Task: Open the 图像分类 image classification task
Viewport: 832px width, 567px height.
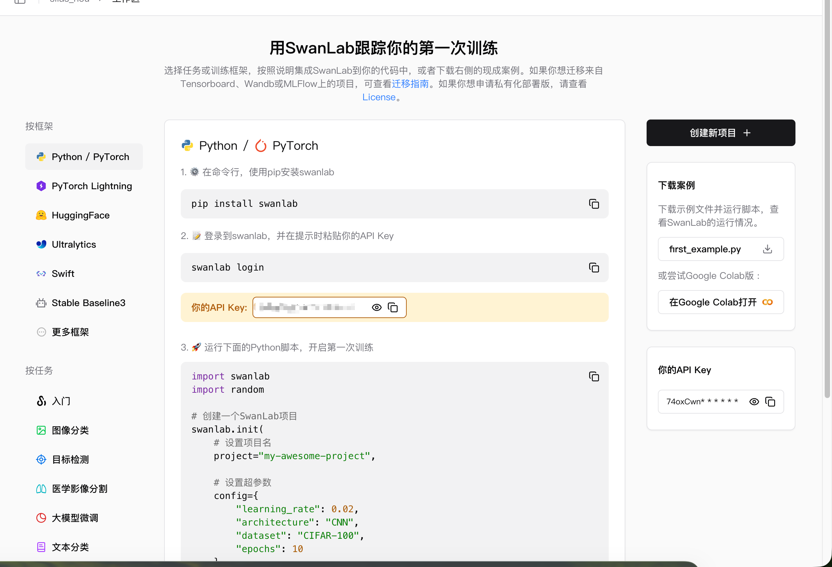Action: [70, 430]
